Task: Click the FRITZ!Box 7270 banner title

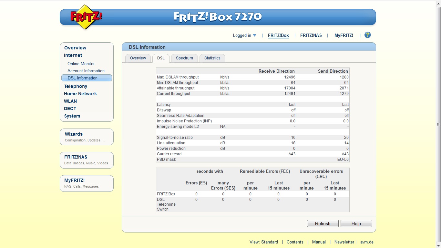Action: click(218, 17)
